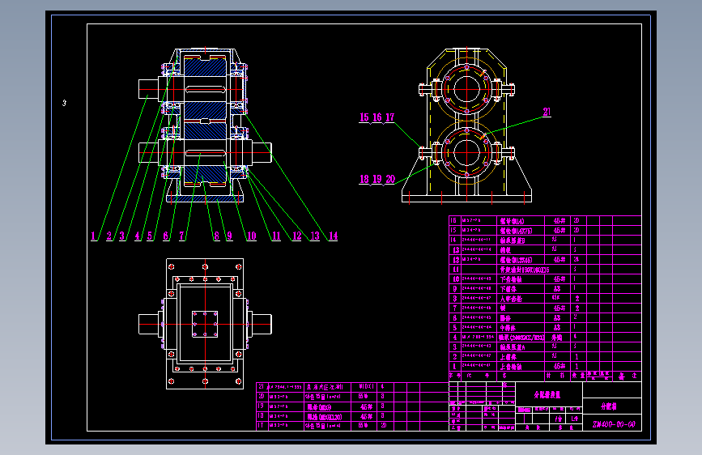The width and height of the screenshot is (702, 455).
Task: Click callout number 5 in the drawing
Action: [x=150, y=236]
